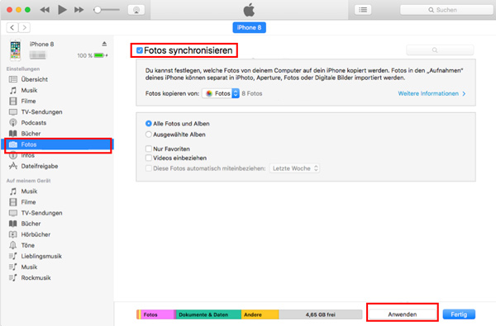Open Übersicht in Einstellungen
Screen dimensions: 496x326
(34, 79)
